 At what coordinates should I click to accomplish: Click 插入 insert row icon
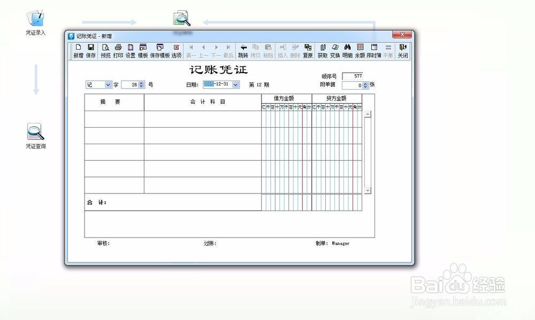coord(283,51)
